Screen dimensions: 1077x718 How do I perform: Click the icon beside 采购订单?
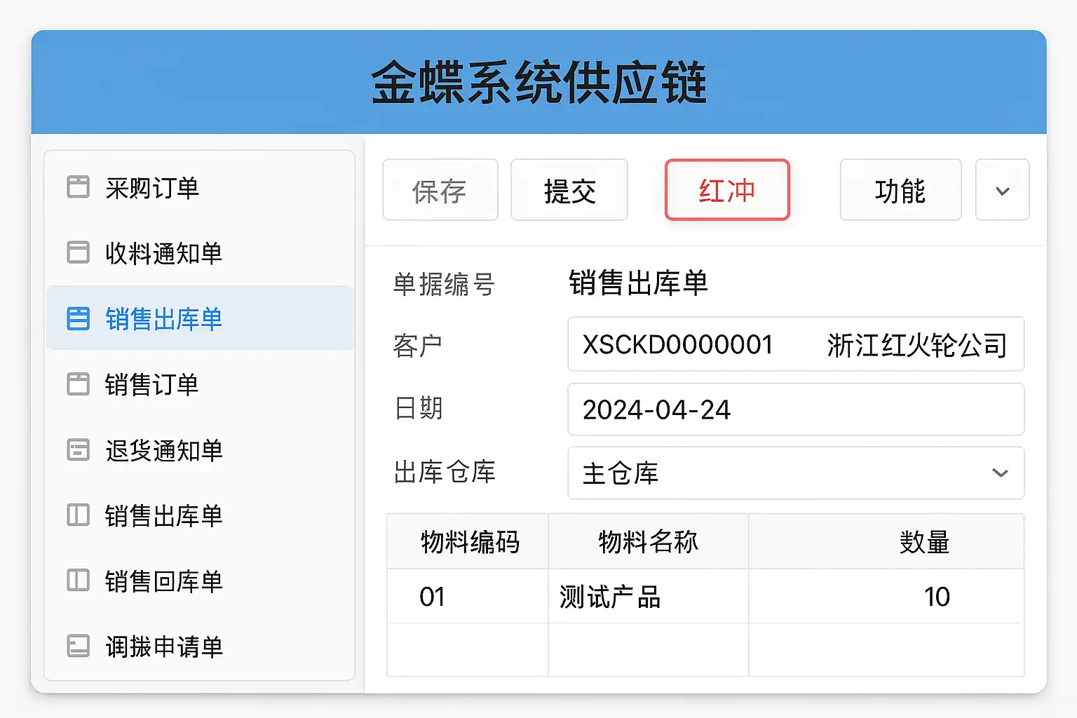click(78, 187)
